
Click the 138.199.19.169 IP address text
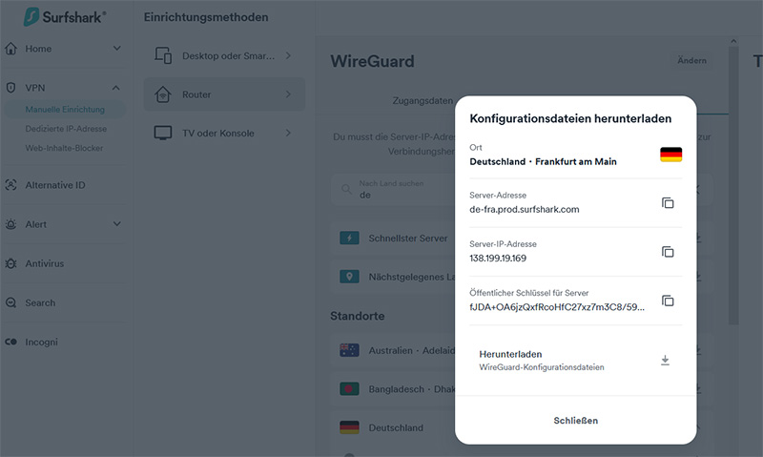tap(498, 259)
